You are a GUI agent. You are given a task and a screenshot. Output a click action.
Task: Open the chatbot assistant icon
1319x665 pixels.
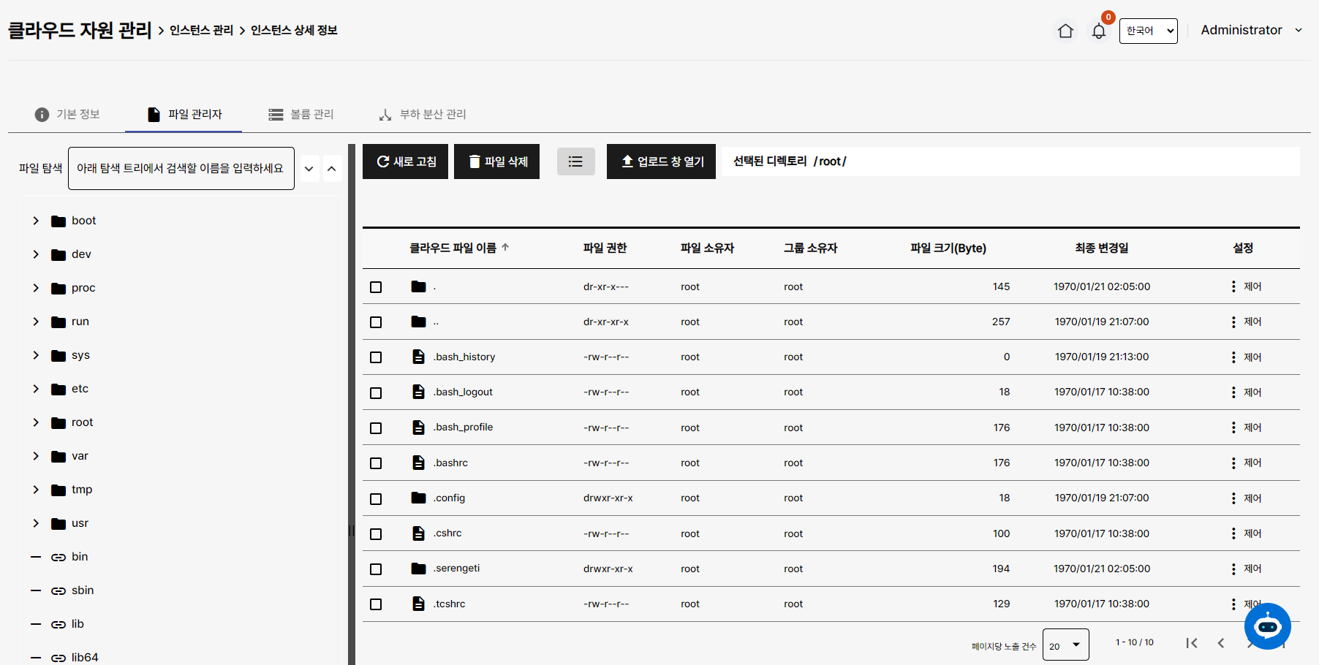1267,626
